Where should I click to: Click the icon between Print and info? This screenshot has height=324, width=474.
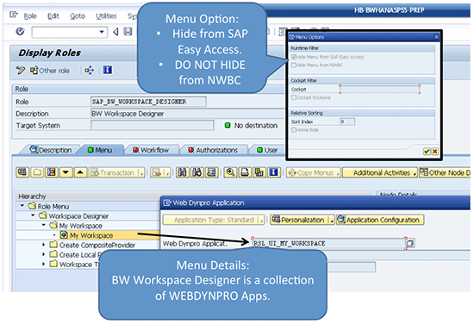tap(259, 172)
